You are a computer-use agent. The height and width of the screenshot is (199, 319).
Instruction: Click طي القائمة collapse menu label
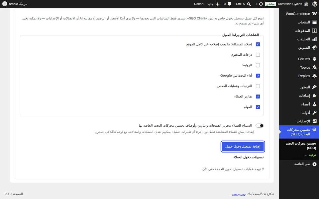(x=302, y=164)
